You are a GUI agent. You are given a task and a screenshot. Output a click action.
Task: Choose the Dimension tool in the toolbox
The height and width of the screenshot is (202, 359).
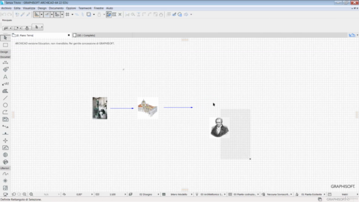(5, 62)
